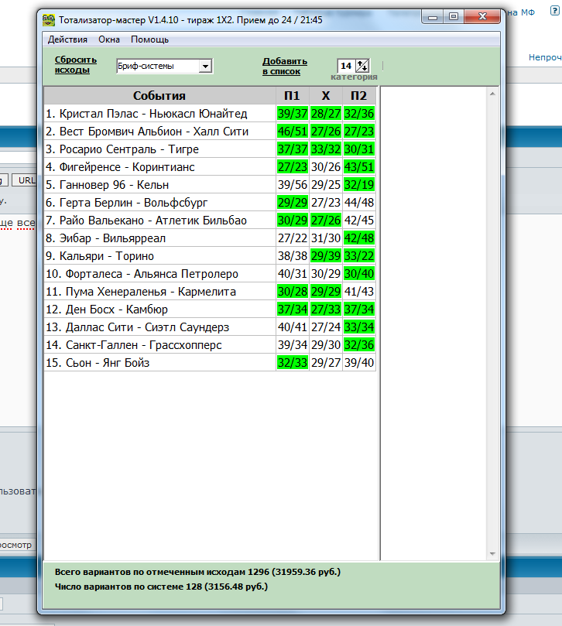Click the system variants text showing 128
562x626 pixels.
161,587
